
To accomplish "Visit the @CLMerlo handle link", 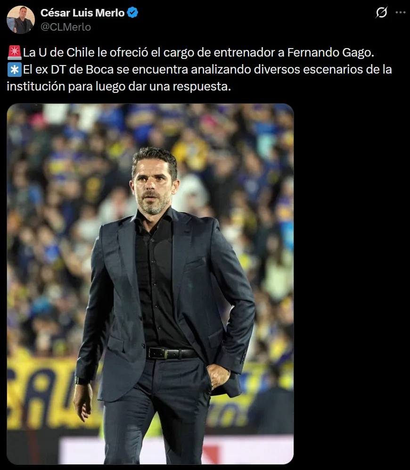I will (x=66, y=27).
